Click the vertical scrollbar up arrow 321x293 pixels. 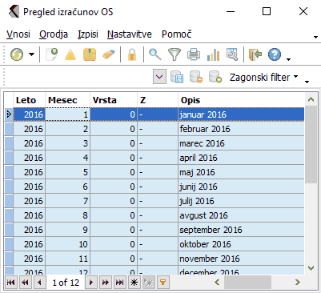pyautogui.click(x=311, y=99)
